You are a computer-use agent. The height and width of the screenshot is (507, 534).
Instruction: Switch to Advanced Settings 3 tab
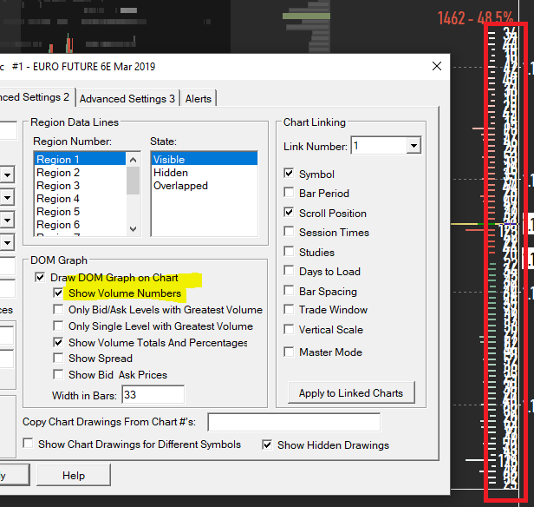tap(127, 99)
